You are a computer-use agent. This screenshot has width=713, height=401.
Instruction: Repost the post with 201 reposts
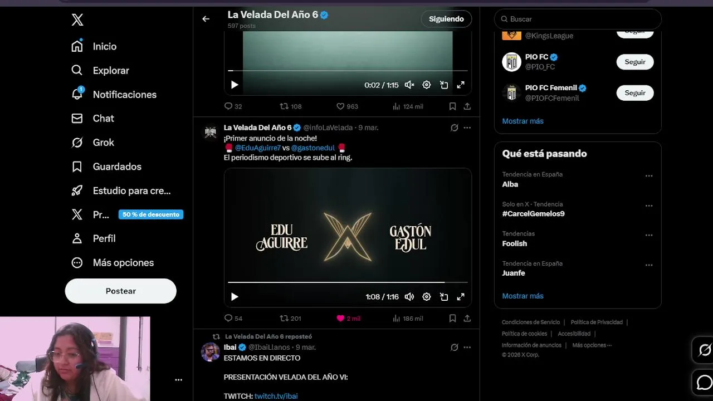290,318
